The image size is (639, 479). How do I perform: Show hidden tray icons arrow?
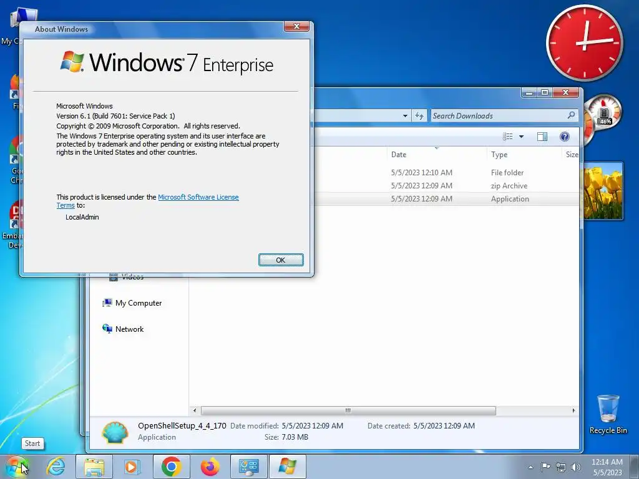click(x=530, y=467)
